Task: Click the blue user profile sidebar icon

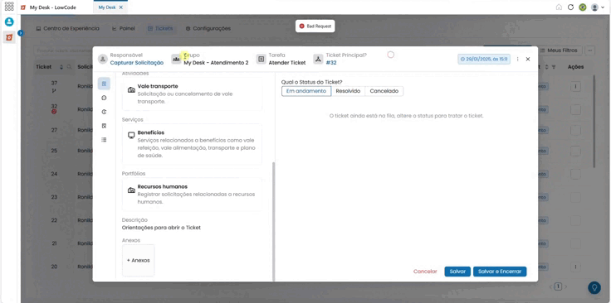Action: coord(9,22)
